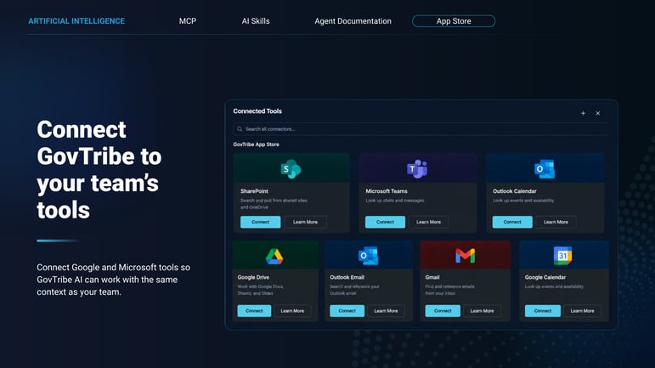Learn more about Outlook Email
This screenshot has width=655, height=368.
click(386, 311)
